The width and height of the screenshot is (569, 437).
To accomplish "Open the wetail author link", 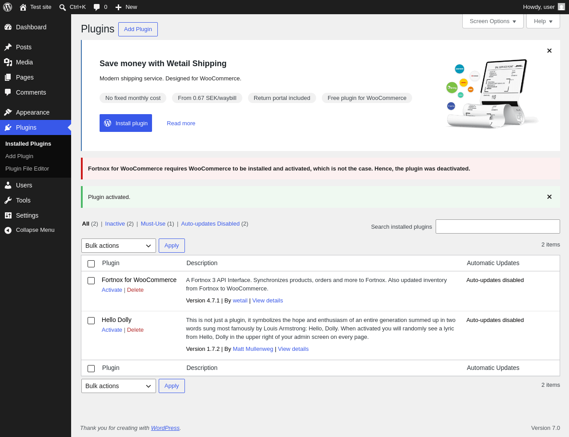I will [240, 301].
